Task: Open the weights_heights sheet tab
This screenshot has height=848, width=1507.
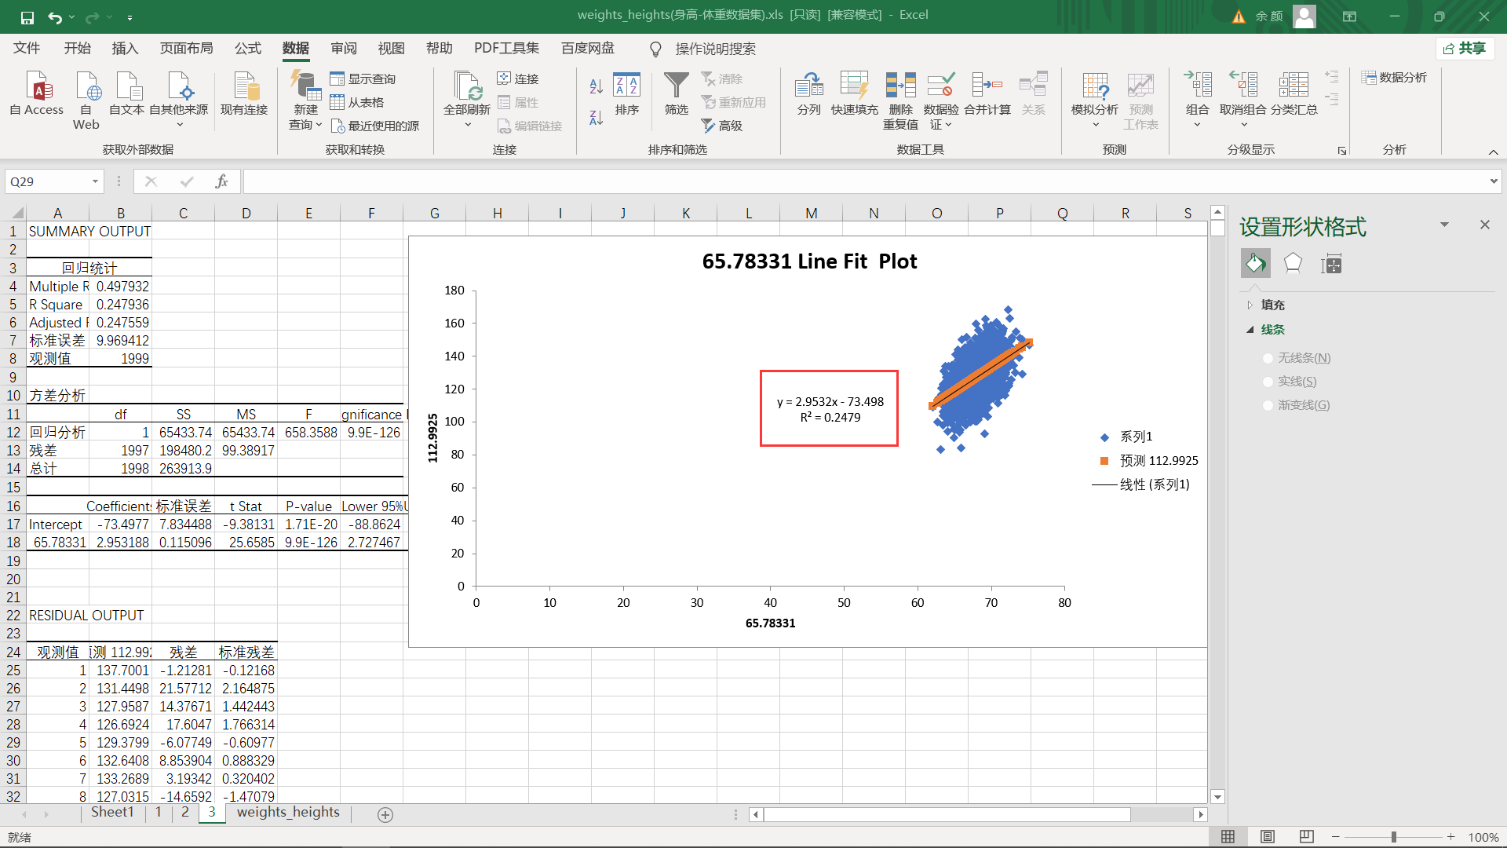Action: (x=288, y=812)
